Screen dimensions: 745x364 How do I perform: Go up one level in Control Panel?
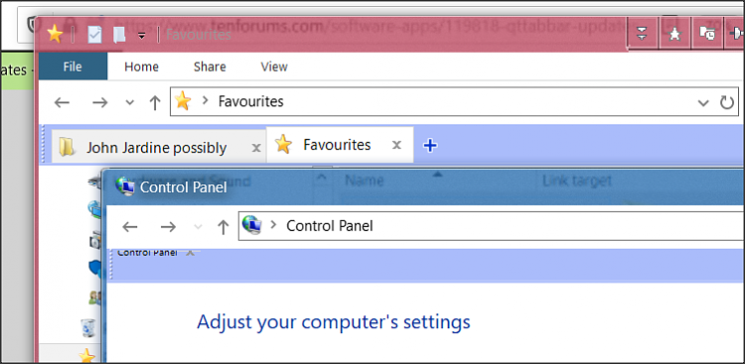click(x=223, y=227)
